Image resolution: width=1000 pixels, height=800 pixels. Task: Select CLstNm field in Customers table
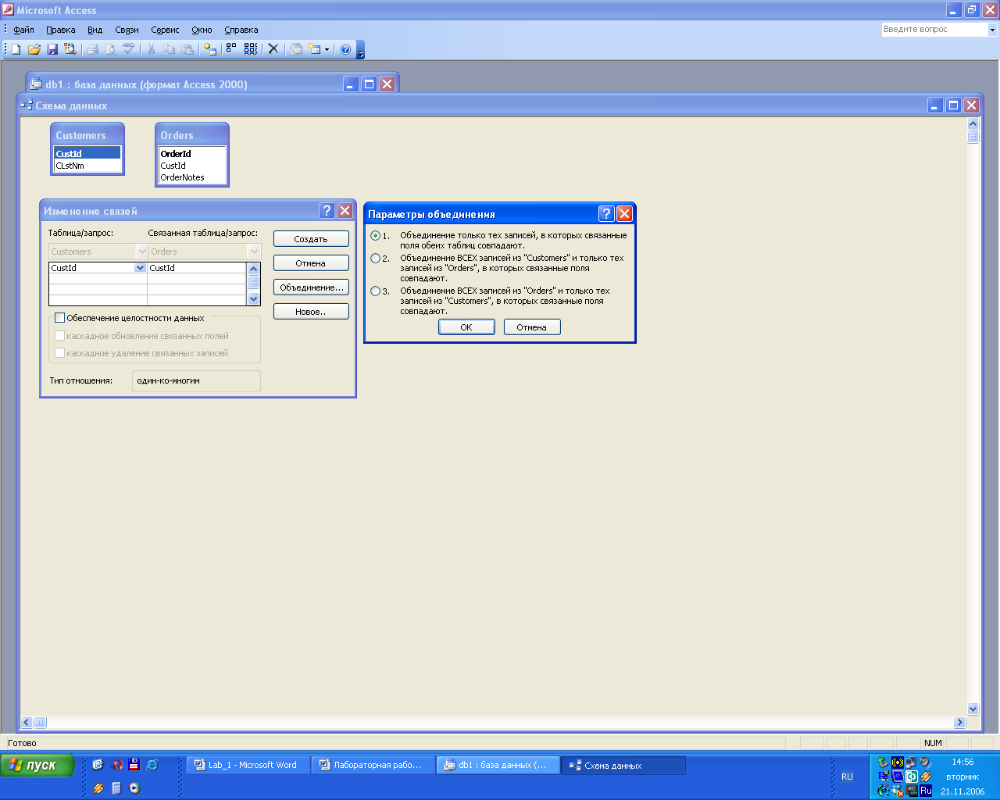coord(87,166)
